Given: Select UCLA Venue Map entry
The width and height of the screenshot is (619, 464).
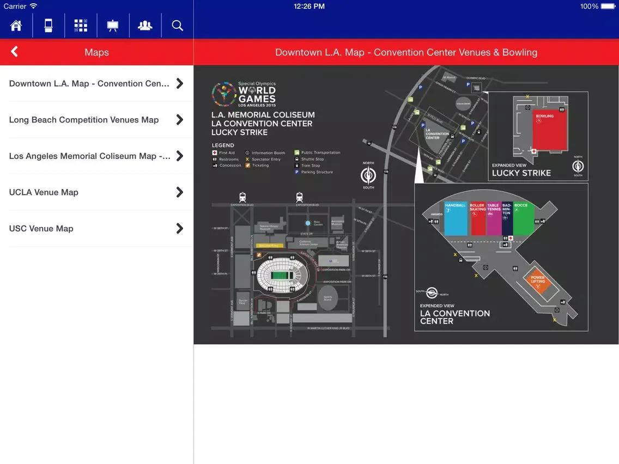Looking at the screenshot, I should coord(97,193).
